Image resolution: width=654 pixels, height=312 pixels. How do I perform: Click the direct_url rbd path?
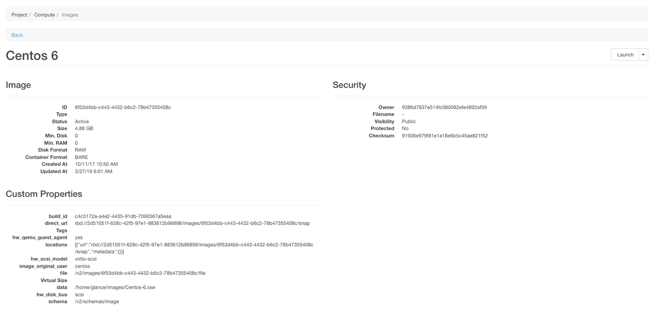[192, 223]
